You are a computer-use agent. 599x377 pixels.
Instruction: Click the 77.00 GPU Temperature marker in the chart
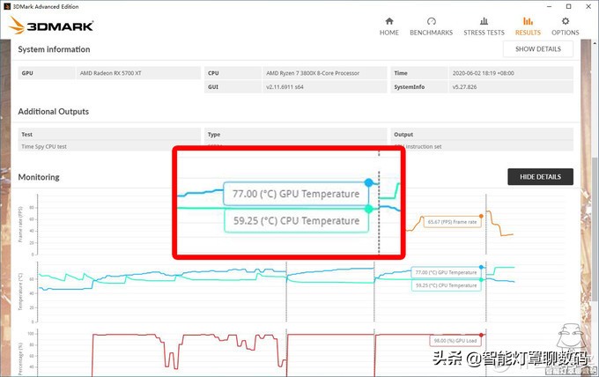(481, 268)
